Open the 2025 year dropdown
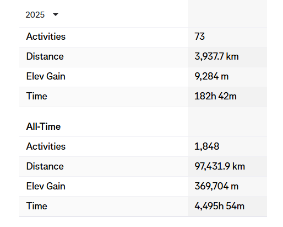Screen dimensions: 283x227 pos(42,15)
